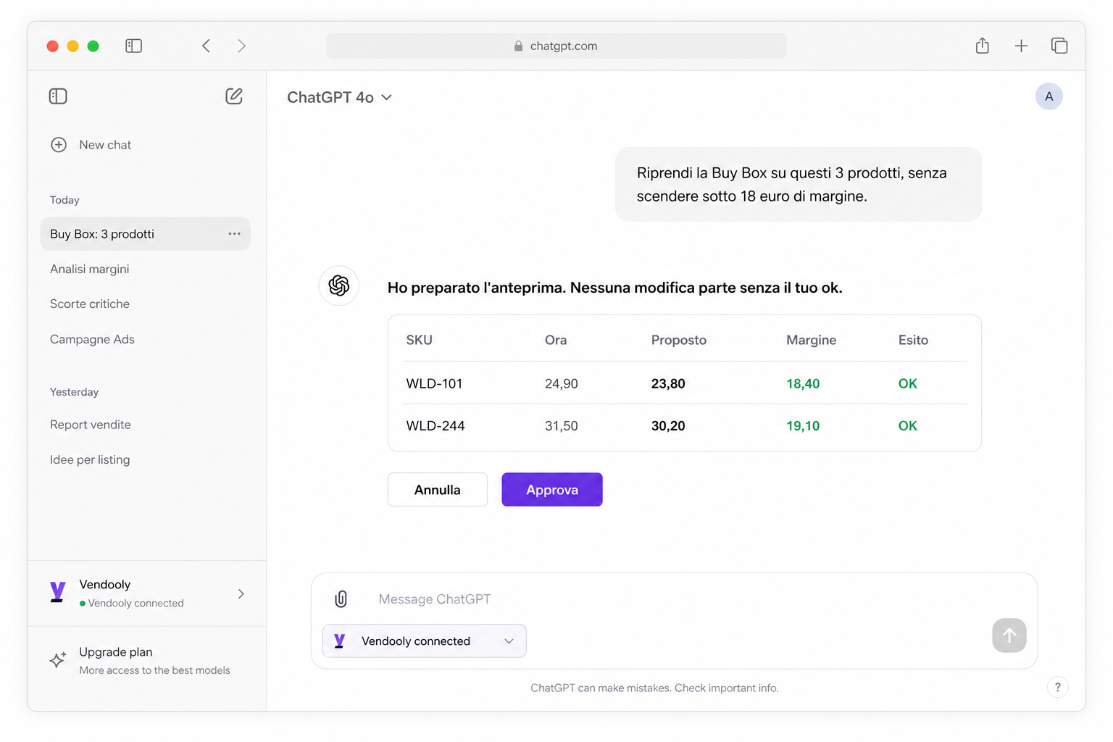Expand the Vendooly sidebar chevron
1113x742 pixels.
point(241,593)
